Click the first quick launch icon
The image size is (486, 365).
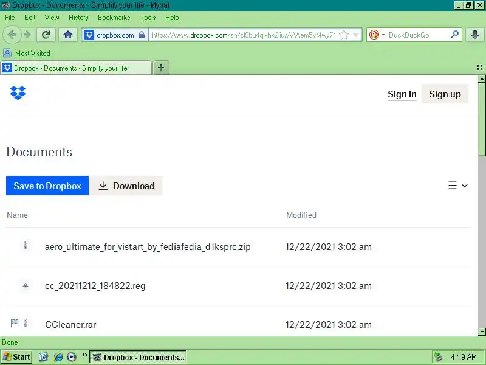click(43, 357)
